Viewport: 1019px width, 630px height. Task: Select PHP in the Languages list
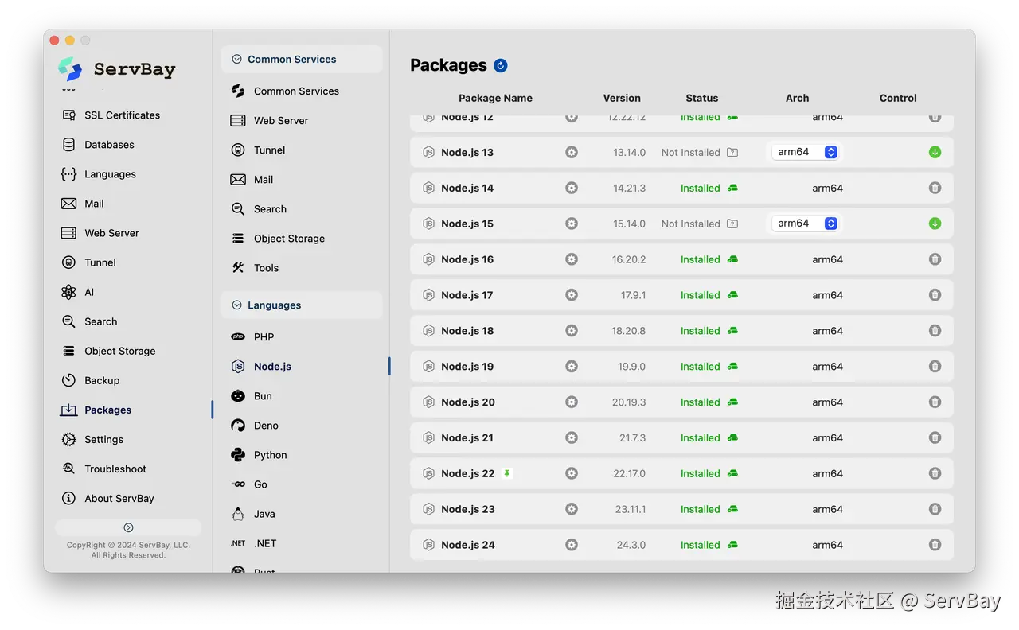pyautogui.click(x=264, y=337)
